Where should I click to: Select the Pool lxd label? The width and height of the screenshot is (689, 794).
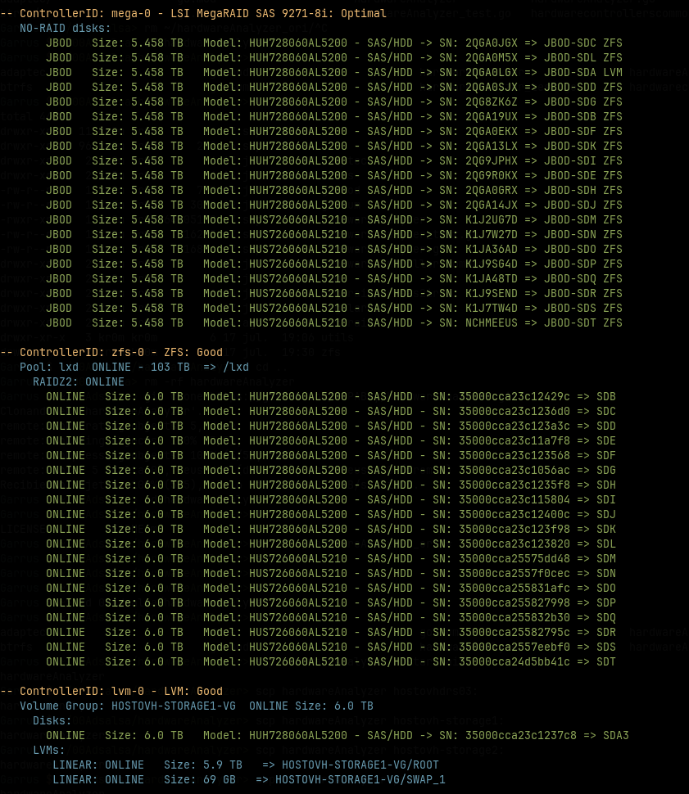point(49,367)
